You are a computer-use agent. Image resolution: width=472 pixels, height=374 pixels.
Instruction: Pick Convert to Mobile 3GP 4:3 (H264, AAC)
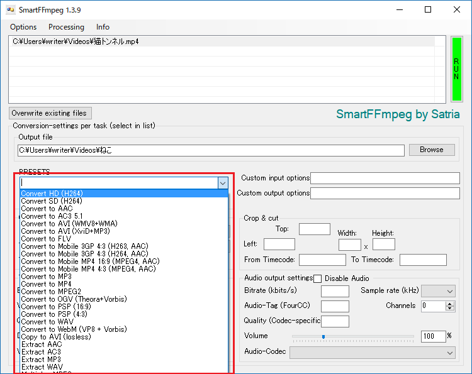(124, 254)
